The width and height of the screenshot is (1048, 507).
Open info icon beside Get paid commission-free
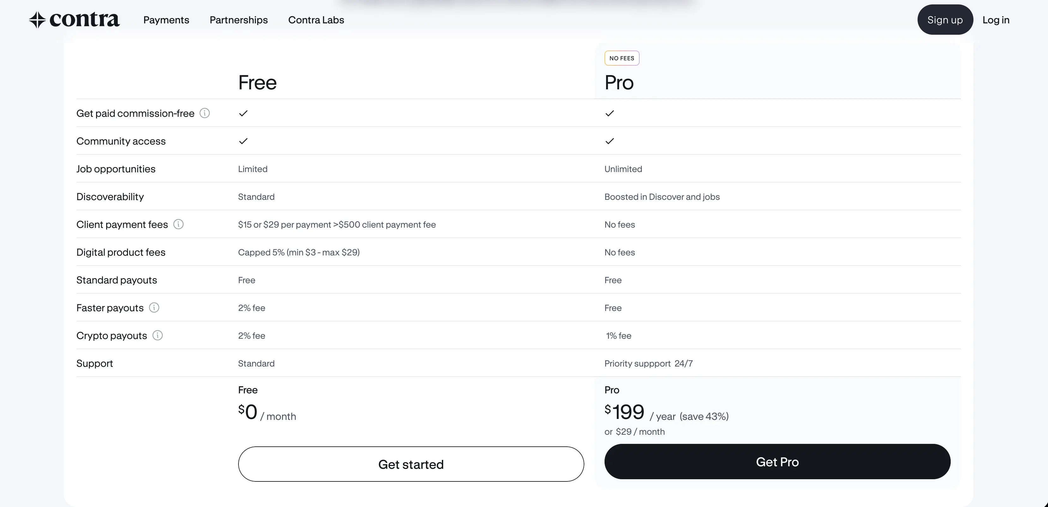205,113
